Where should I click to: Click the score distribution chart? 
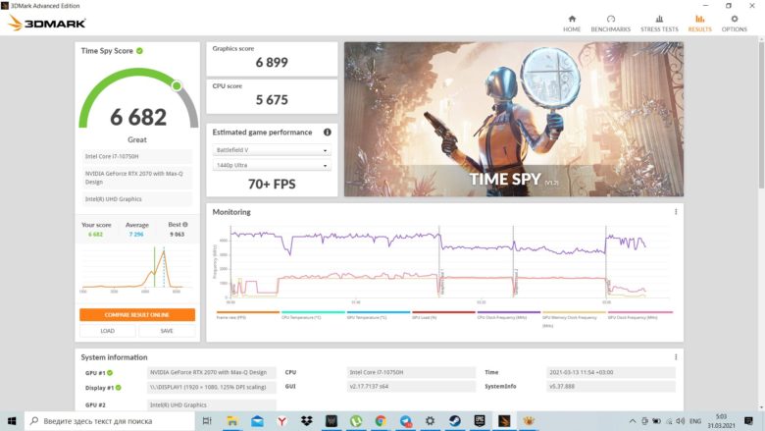click(137, 269)
